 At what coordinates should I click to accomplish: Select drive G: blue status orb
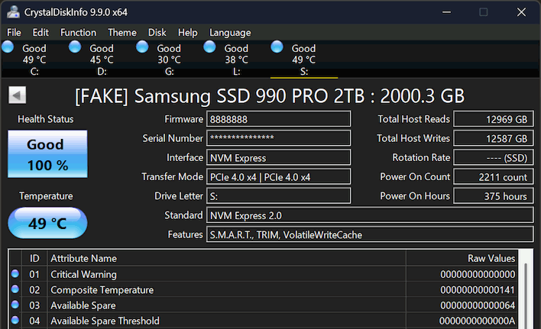142,47
